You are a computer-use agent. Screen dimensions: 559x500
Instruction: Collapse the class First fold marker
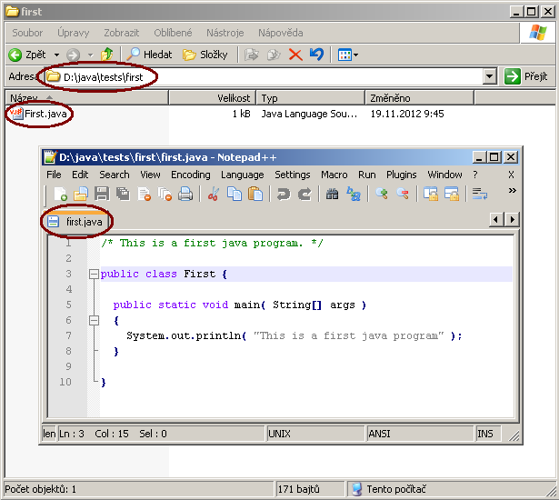point(94,274)
